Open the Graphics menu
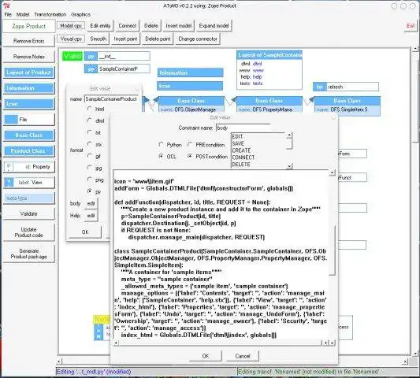Image resolution: width=420 pixels, height=378 pixels. 80,14
